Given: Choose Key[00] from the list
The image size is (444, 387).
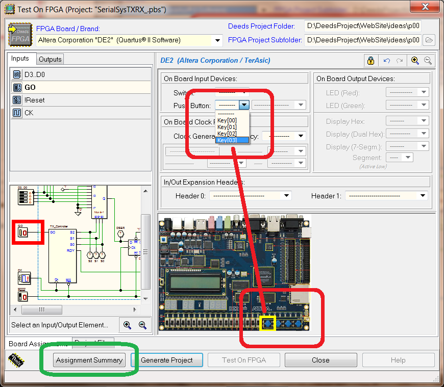Looking at the screenshot, I should coord(232,120).
